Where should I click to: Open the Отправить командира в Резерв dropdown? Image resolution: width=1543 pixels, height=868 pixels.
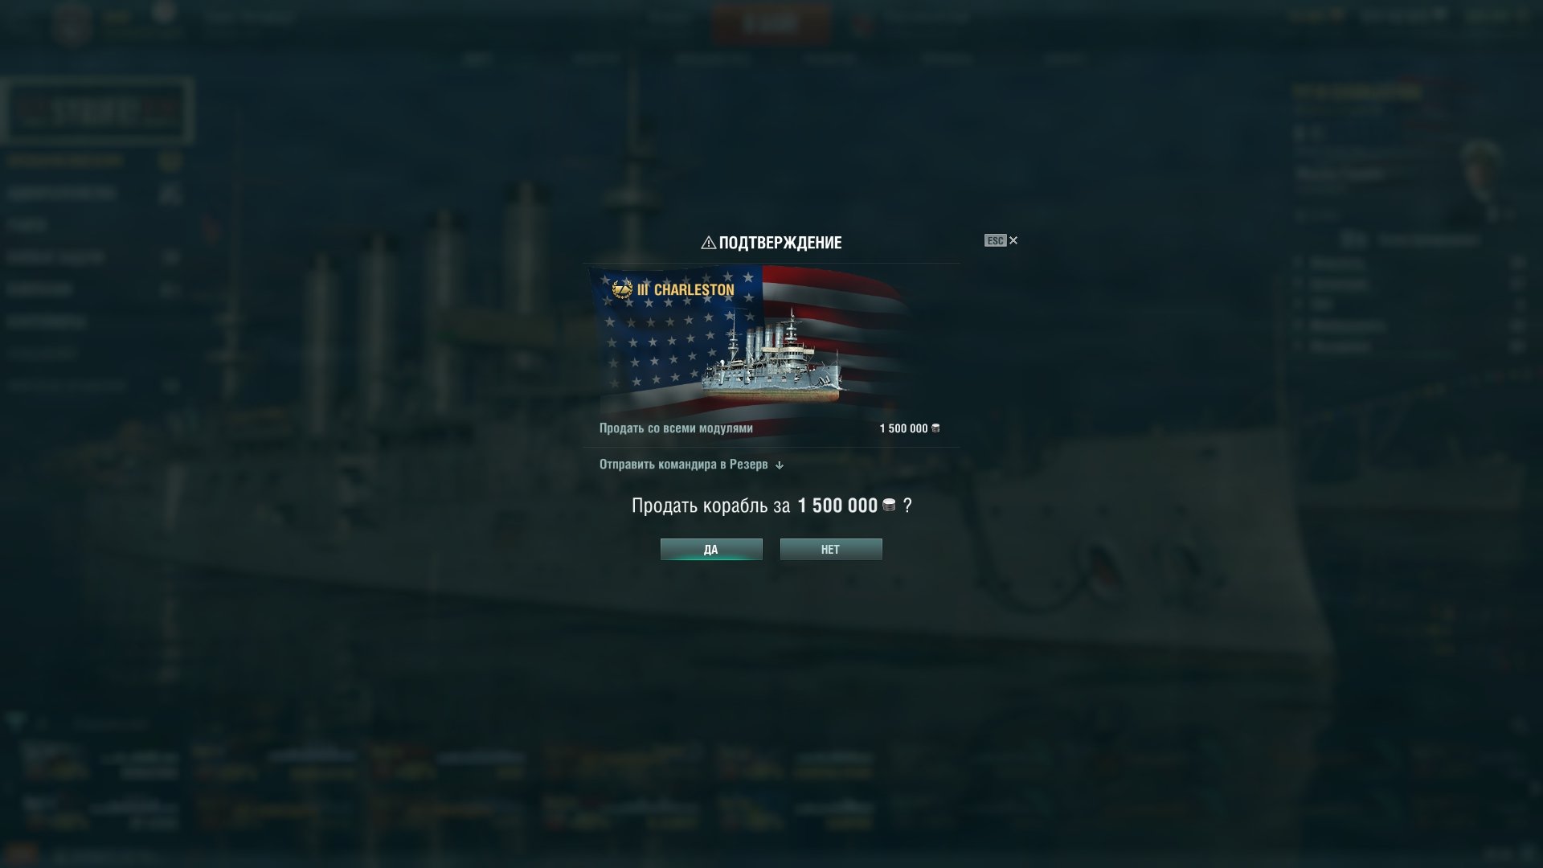[691, 465]
